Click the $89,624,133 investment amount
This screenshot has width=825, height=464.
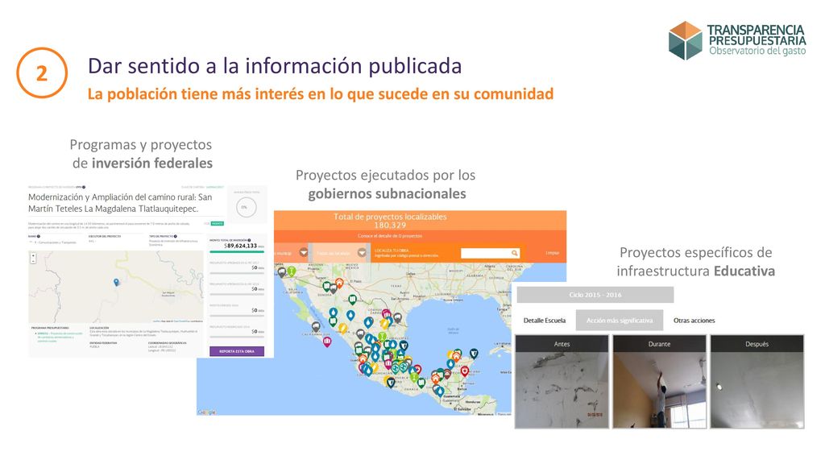[242, 246]
